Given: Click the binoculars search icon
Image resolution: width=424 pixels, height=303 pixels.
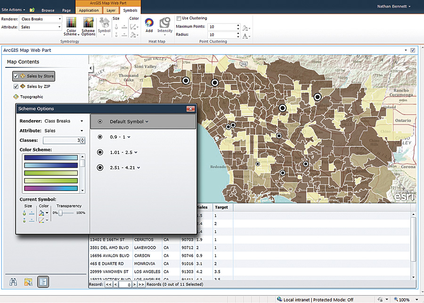Looking at the screenshot, I should point(14,282).
